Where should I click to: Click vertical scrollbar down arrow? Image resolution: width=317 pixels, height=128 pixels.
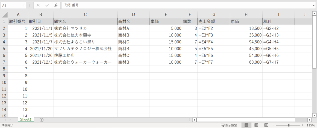[x=314, y=115]
